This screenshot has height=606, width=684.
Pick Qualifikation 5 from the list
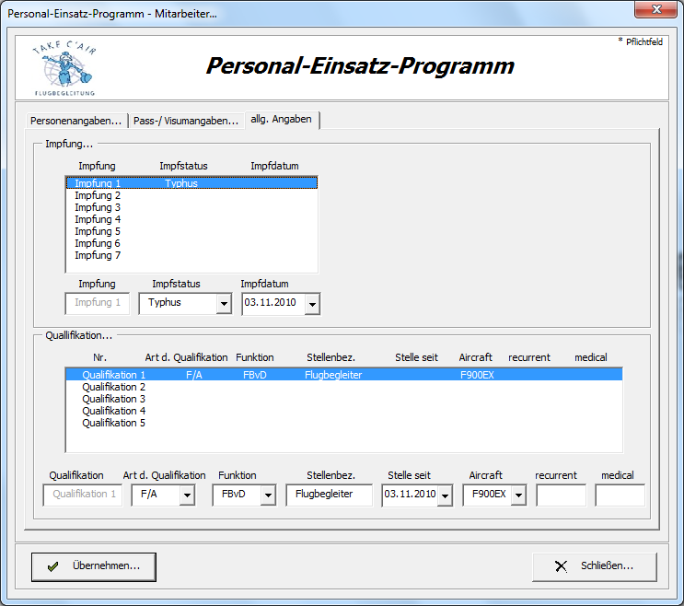113,424
